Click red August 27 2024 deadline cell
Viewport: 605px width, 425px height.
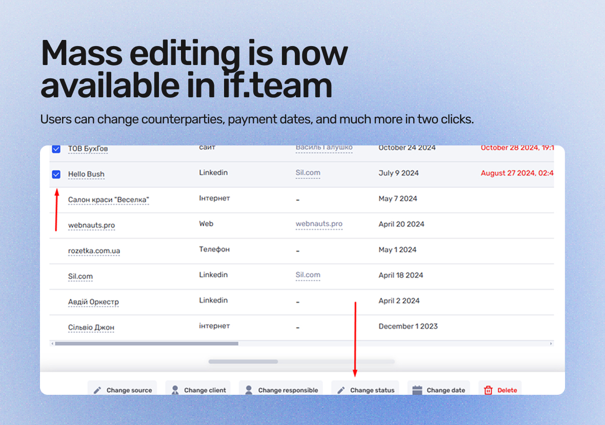pyautogui.click(x=517, y=173)
